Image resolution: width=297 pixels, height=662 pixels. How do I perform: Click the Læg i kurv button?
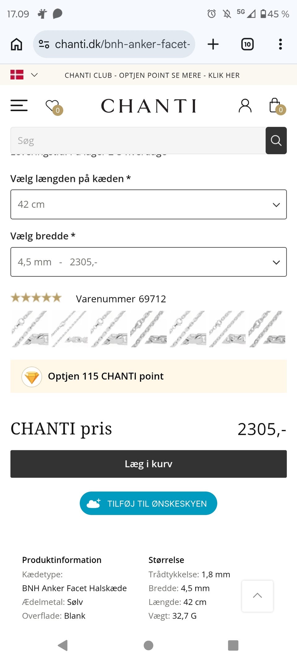(x=148, y=464)
